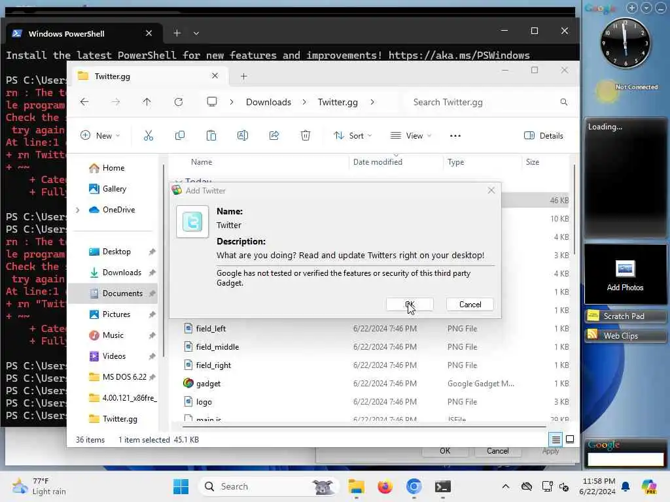670x502 pixels.
Task: Click the Twitter gadget logo icon
Action: [192, 222]
